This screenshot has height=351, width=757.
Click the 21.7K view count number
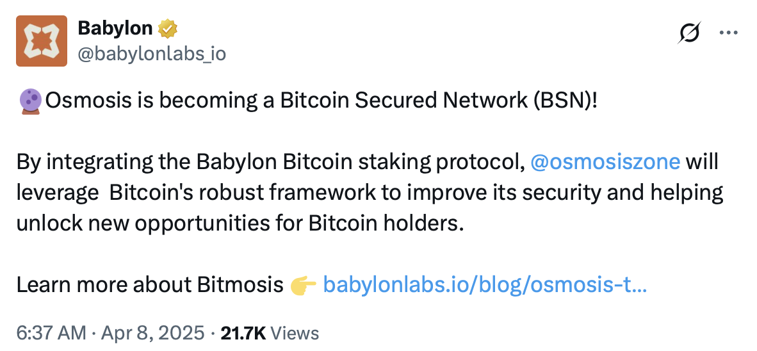pos(243,333)
